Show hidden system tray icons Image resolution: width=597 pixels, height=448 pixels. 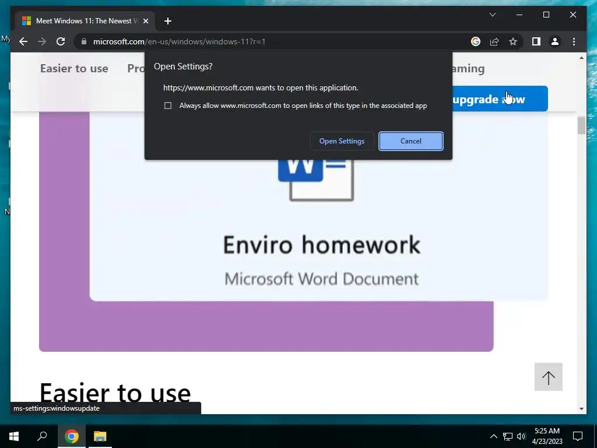pyautogui.click(x=493, y=436)
